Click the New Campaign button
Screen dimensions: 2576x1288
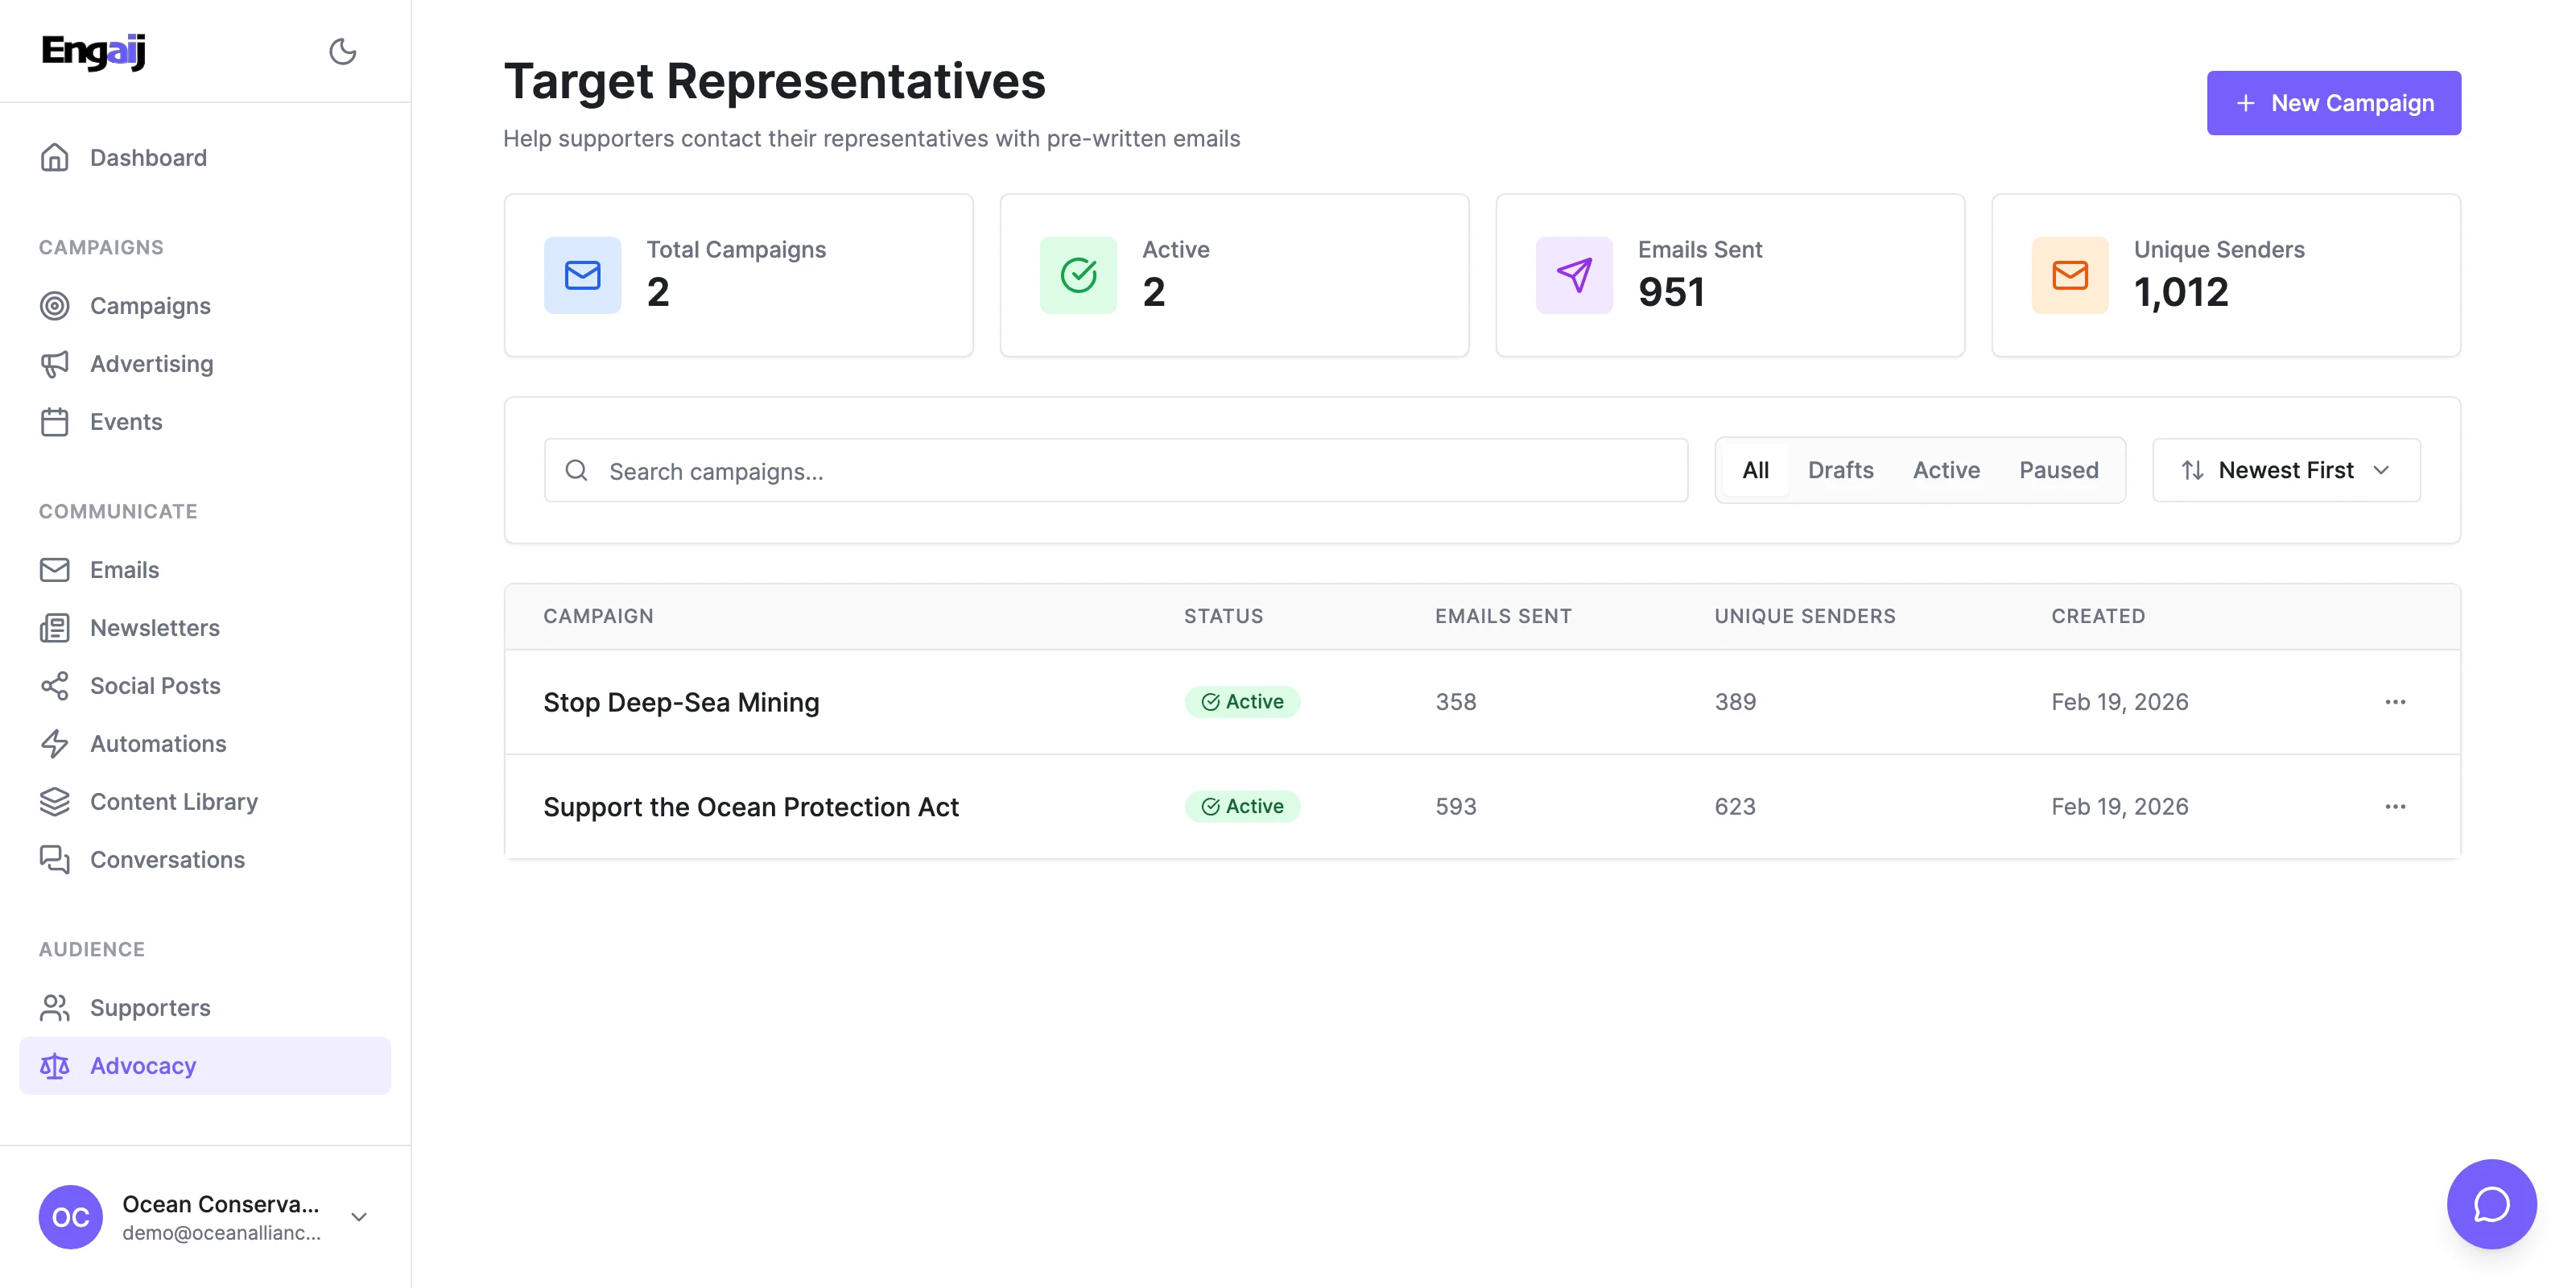coord(2333,103)
